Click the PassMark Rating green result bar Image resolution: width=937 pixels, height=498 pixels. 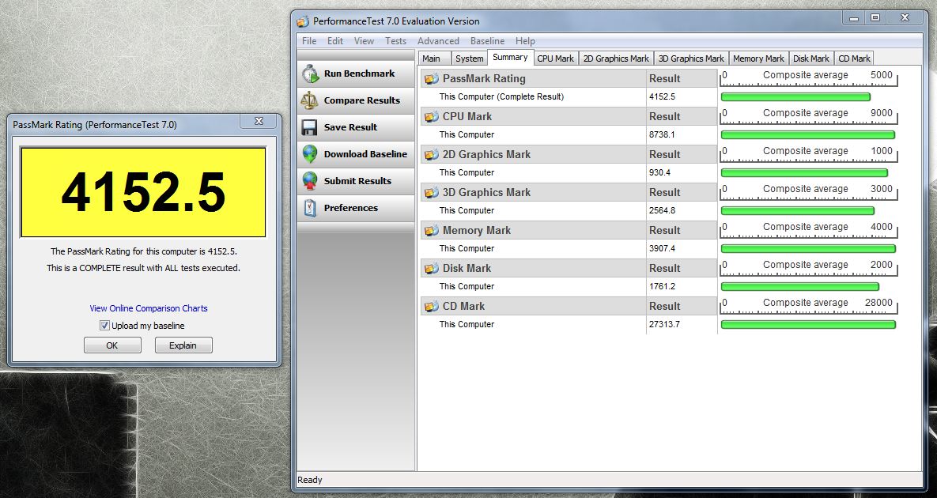click(x=795, y=96)
